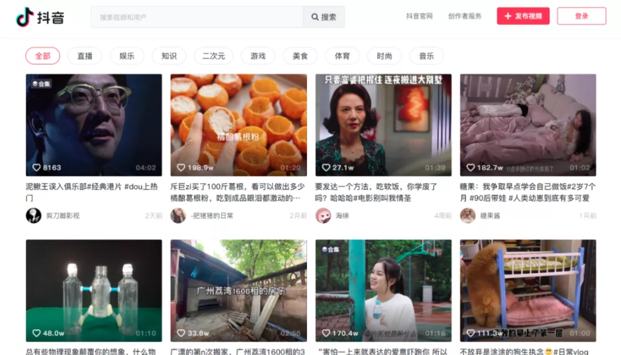Open the title 泥鳅王误入俱乐部#经典港片
The width and height of the screenshot is (621, 355).
coord(92,192)
